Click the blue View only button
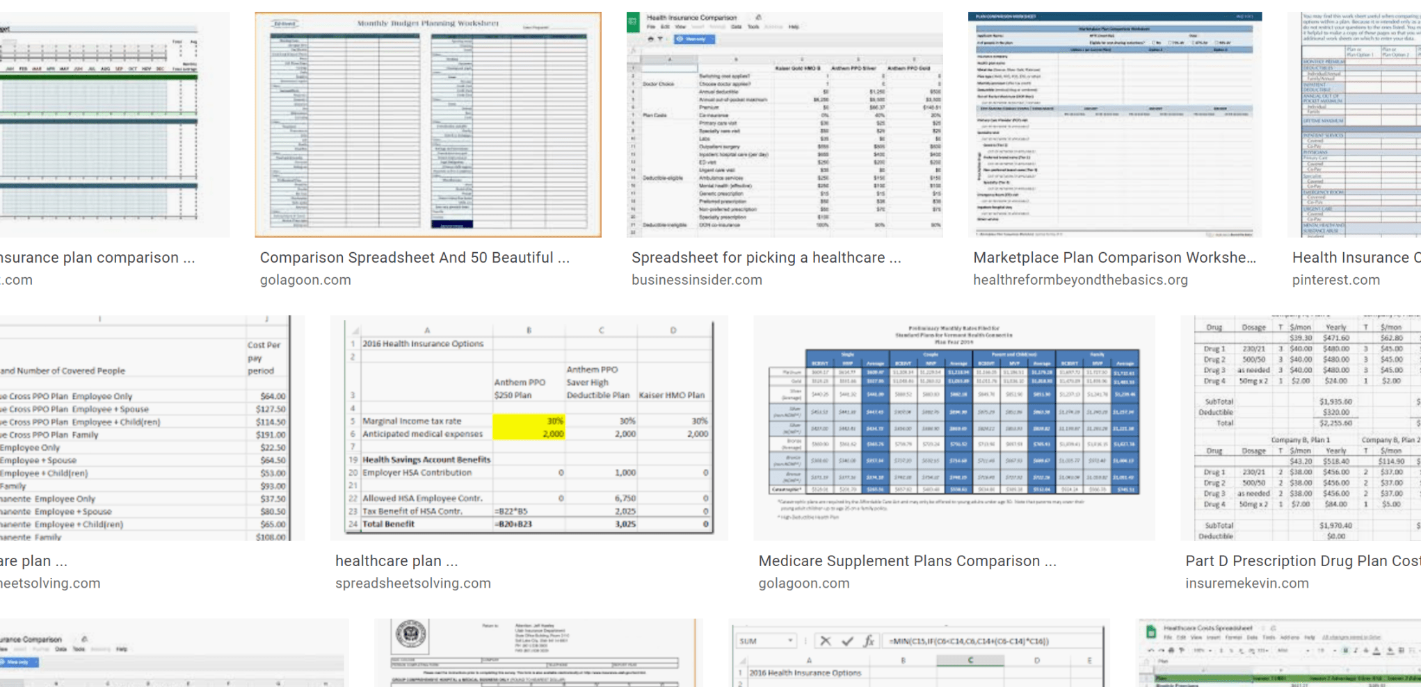1421x687 pixels. pos(694,38)
